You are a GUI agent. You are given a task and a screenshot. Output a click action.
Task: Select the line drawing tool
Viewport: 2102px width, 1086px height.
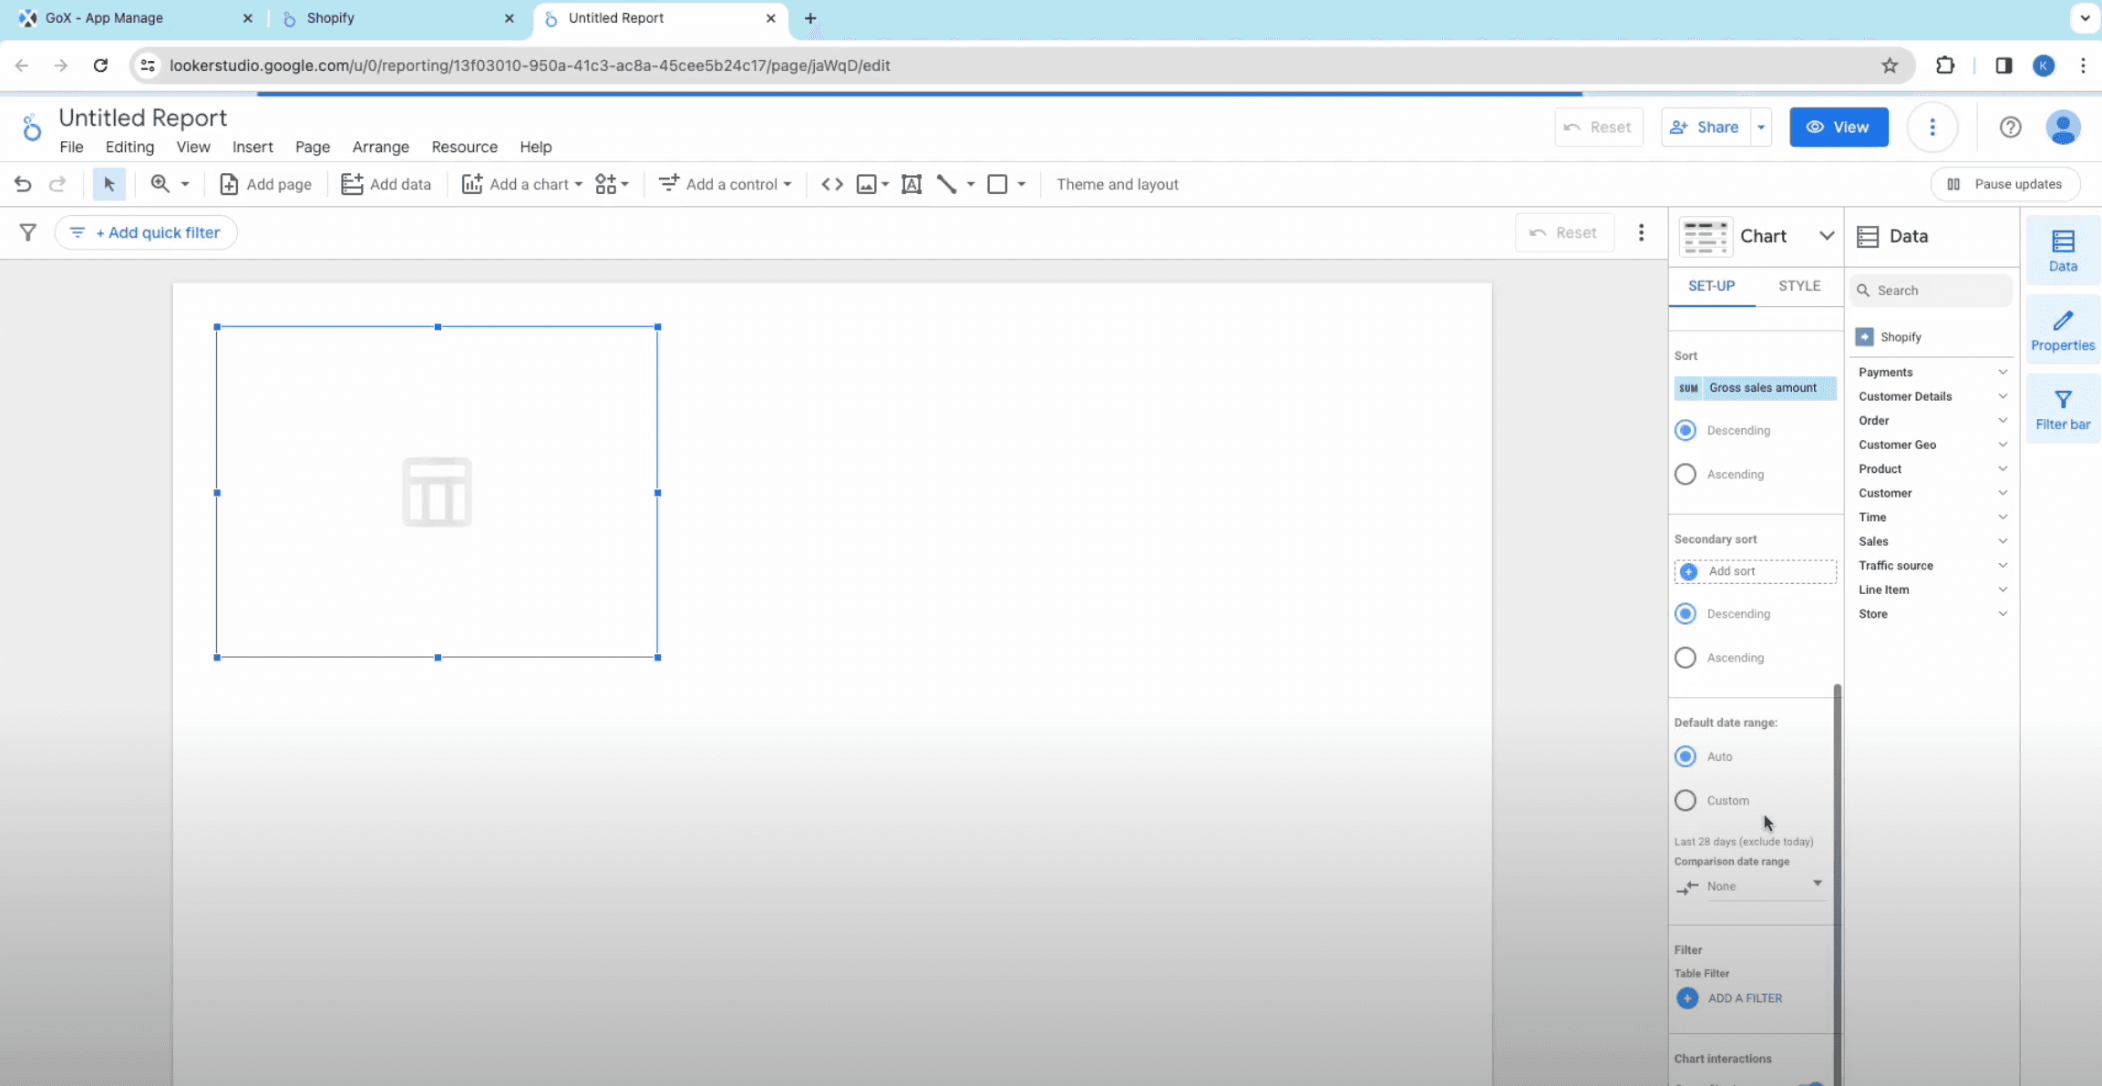coord(947,184)
